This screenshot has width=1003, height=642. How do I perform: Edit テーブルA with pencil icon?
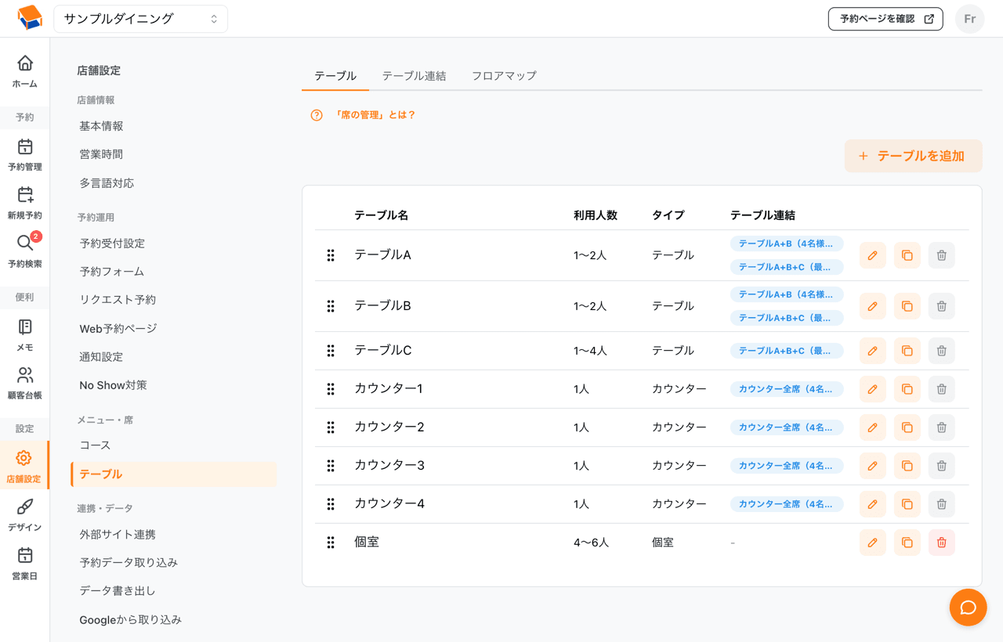click(873, 255)
